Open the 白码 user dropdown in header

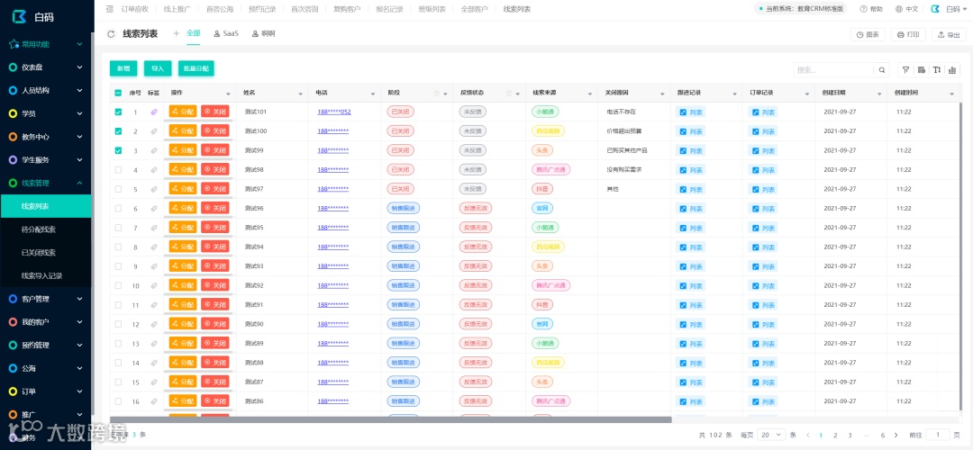950,9
